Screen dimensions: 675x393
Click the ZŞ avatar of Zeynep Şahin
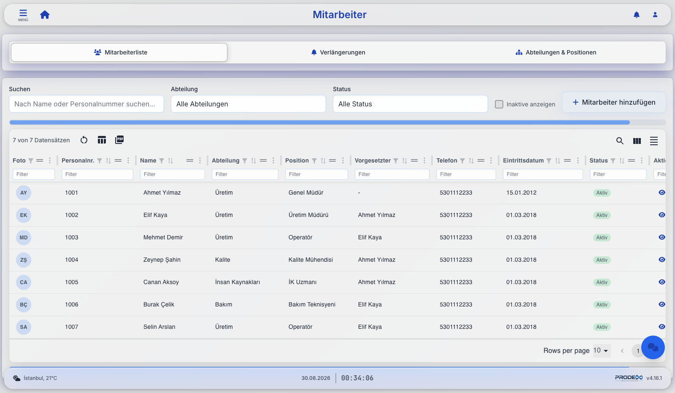coord(24,260)
